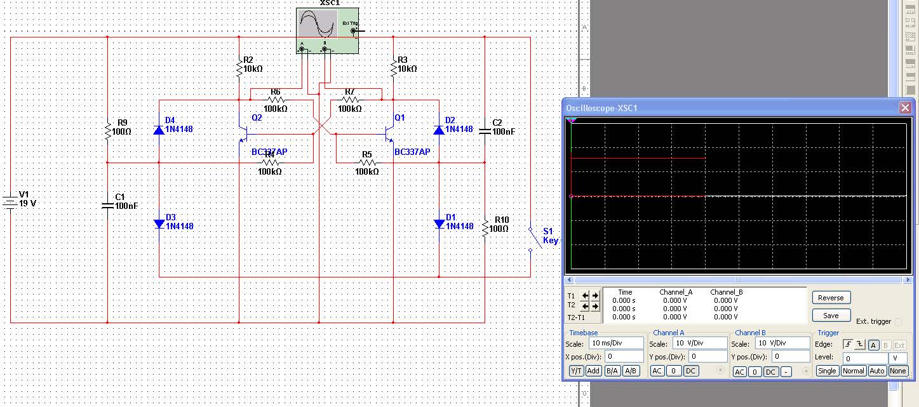Viewport: 919px width, 407px height.
Task: Shift cursor T2 left with arrow
Action: 586,306
